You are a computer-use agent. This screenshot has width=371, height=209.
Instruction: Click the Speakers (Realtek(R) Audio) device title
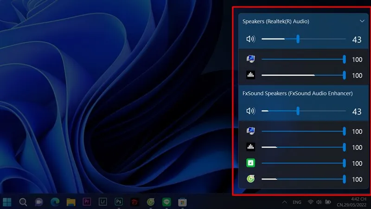point(275,21)
